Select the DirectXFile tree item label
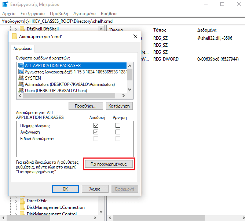This screenshot has width=245, height=221. point(37,201)
